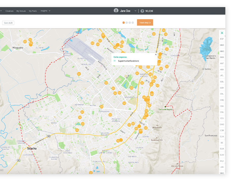Click the route 40 shield near Autopista Sur

click(x=48, y=136)
